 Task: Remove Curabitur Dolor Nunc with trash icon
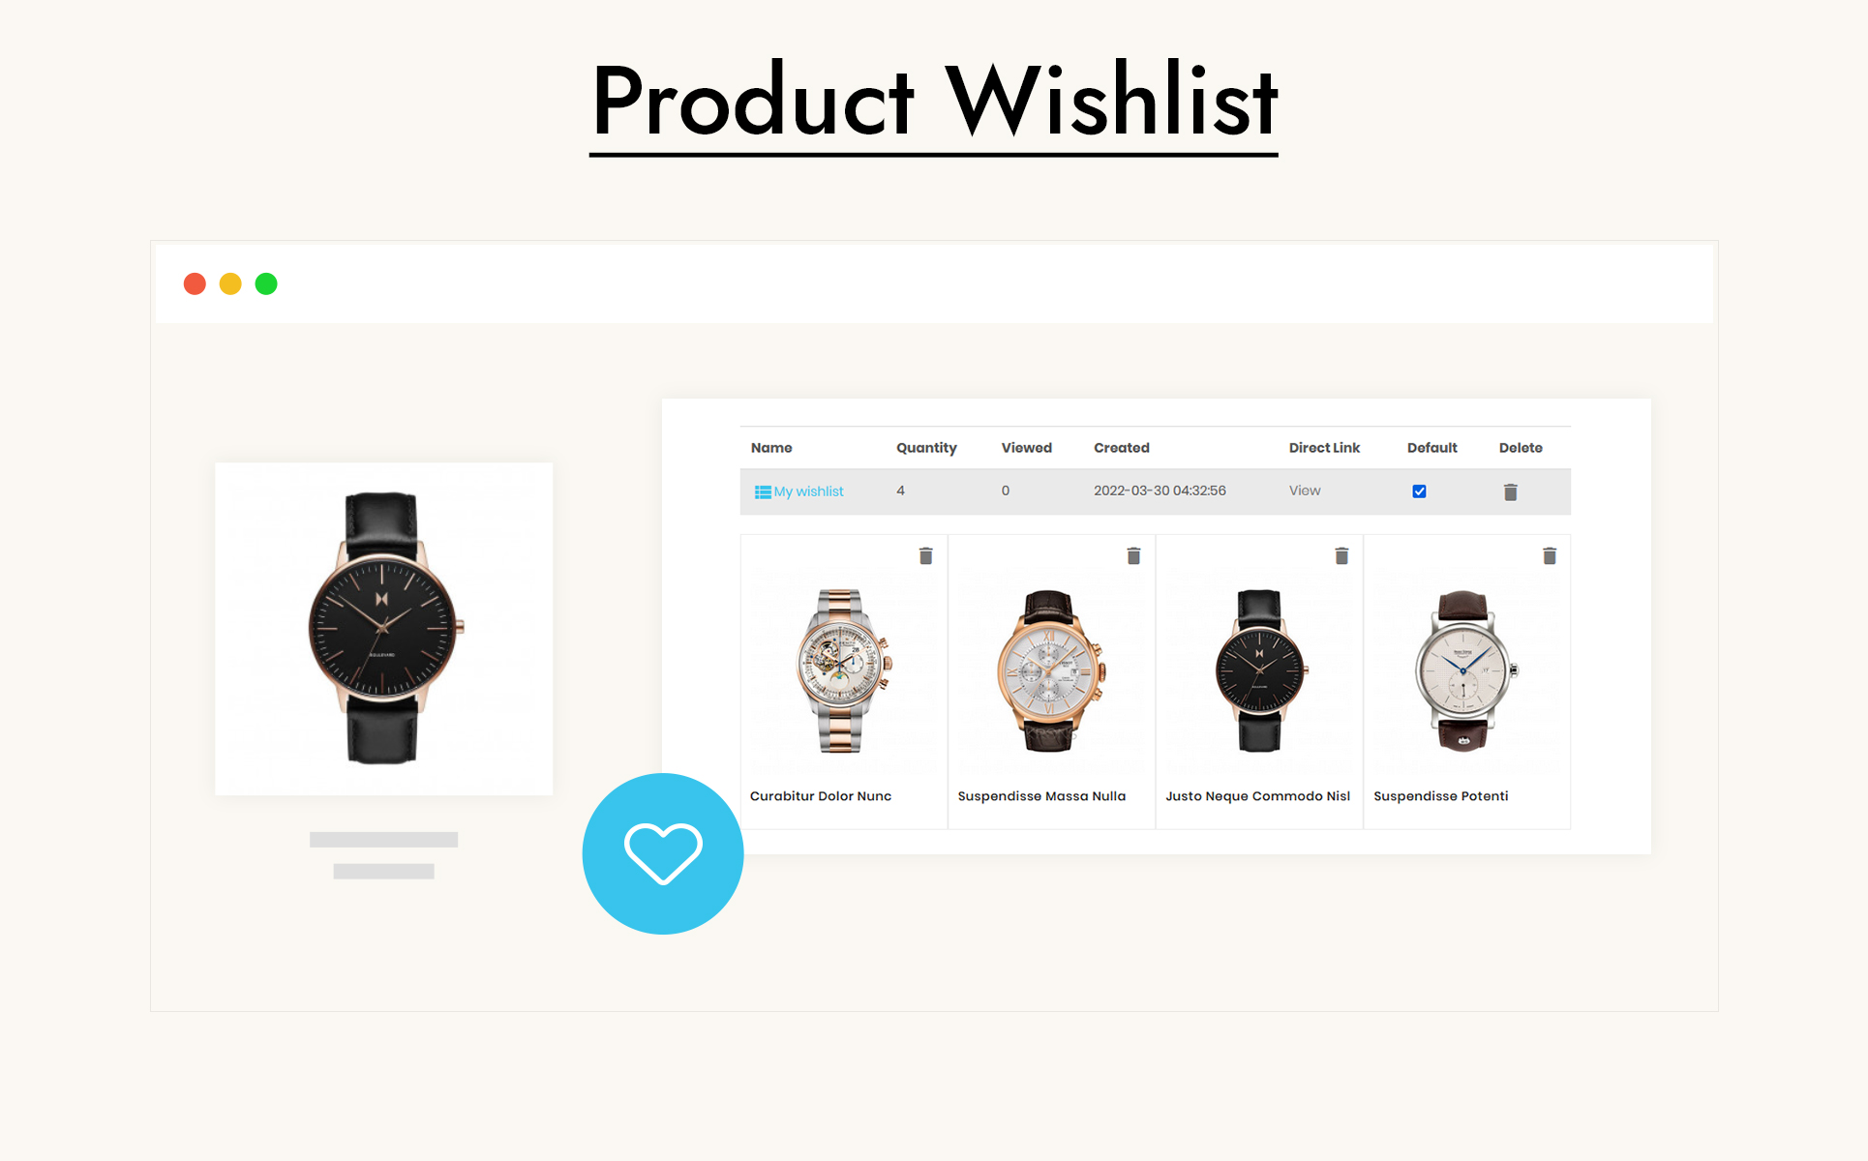(925, 555)
